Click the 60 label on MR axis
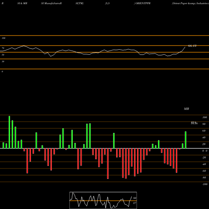This screenshot has height=209, width=209. (204, 131)
